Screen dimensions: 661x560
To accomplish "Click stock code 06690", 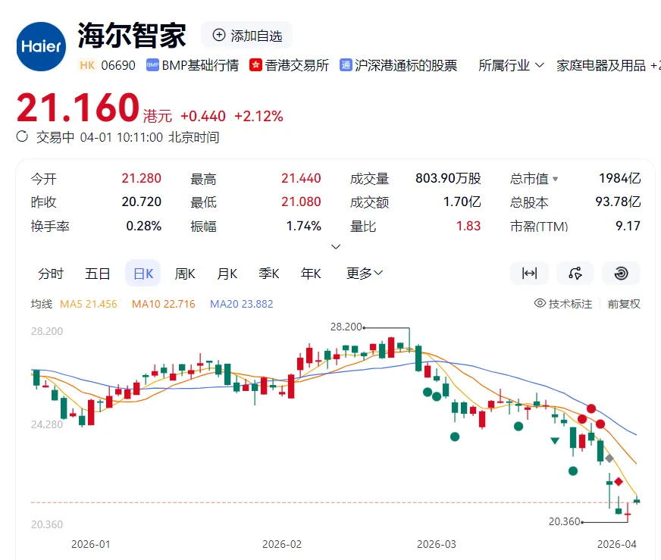I will (x=118, y=65).
